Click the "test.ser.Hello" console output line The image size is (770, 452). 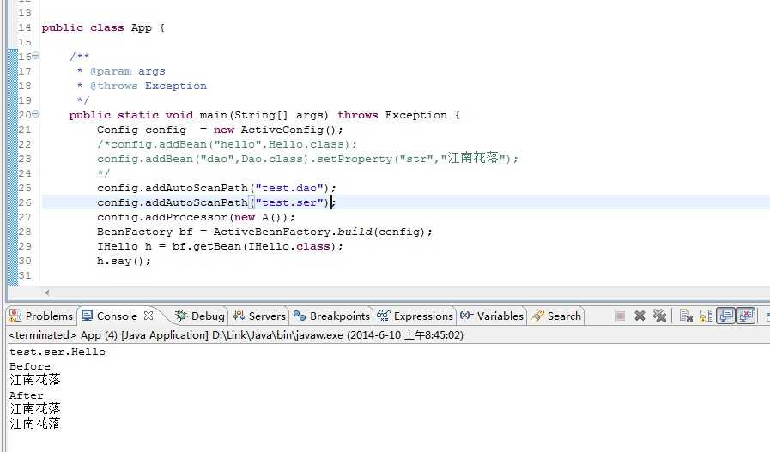pyautogui.click(x=58, y=352)
